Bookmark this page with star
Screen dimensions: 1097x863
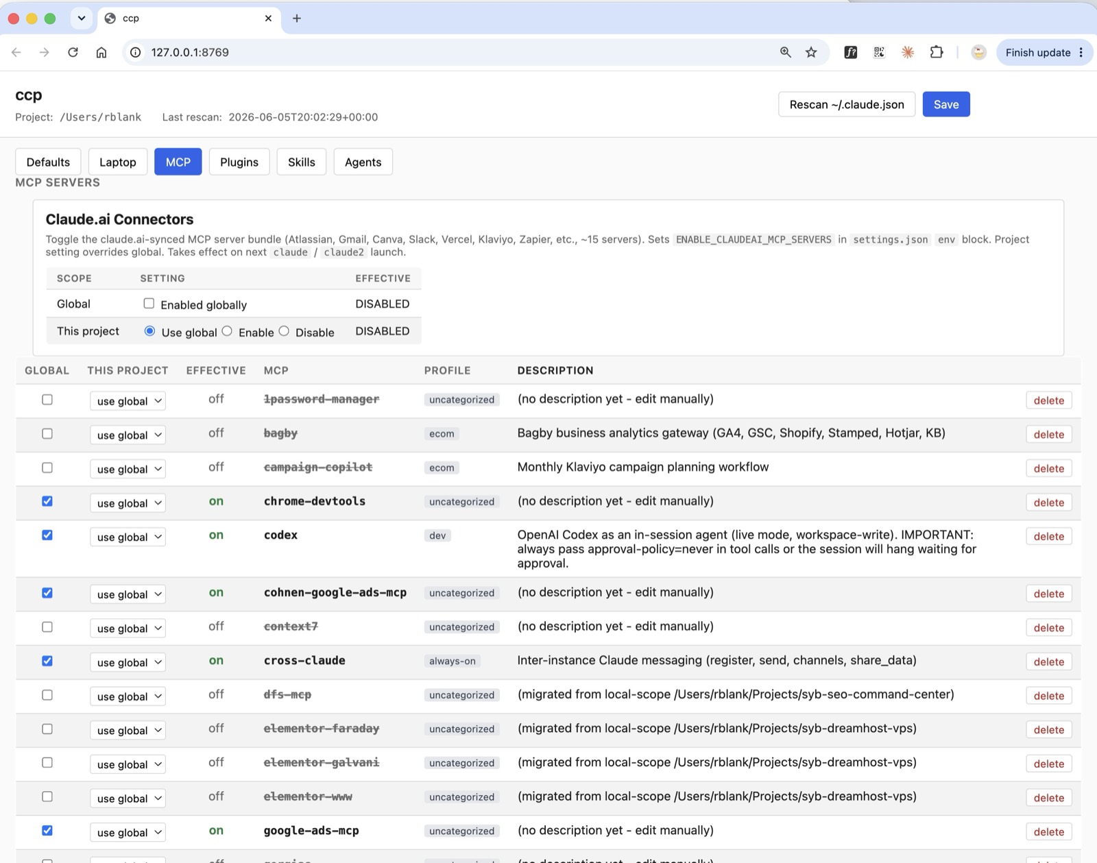pyautogui.click(x=811, y=52)
